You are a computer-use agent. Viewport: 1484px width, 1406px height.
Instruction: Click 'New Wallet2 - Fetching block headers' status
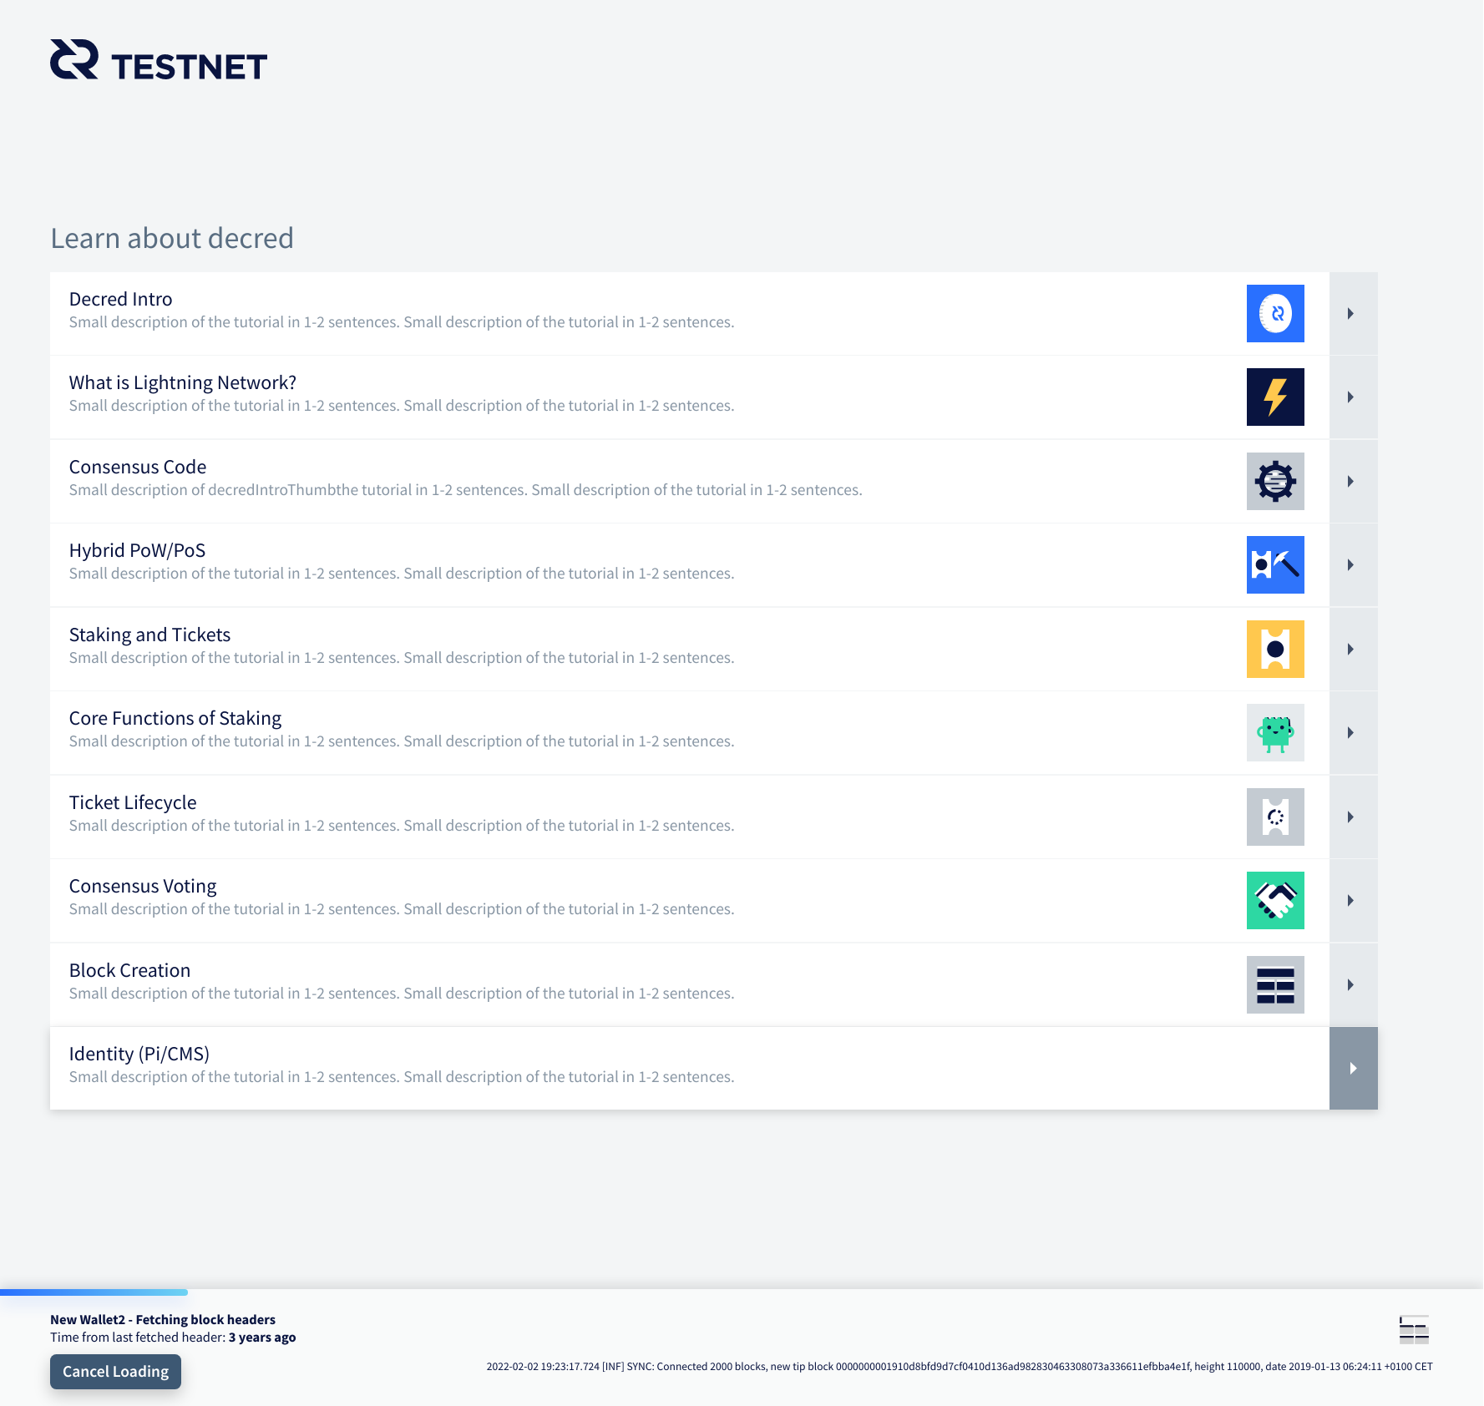coord(163,1319)
